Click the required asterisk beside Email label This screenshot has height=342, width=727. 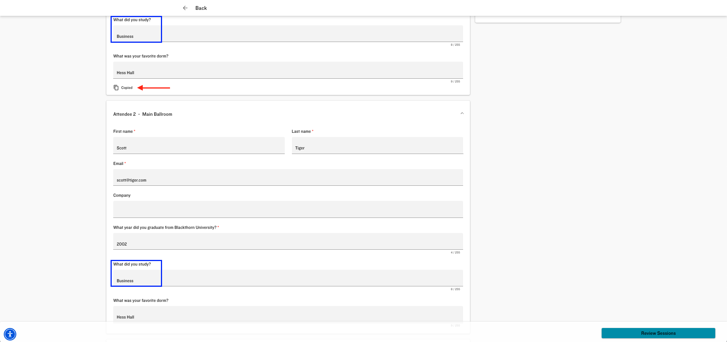pyautogui.click(x=125, y=162)
